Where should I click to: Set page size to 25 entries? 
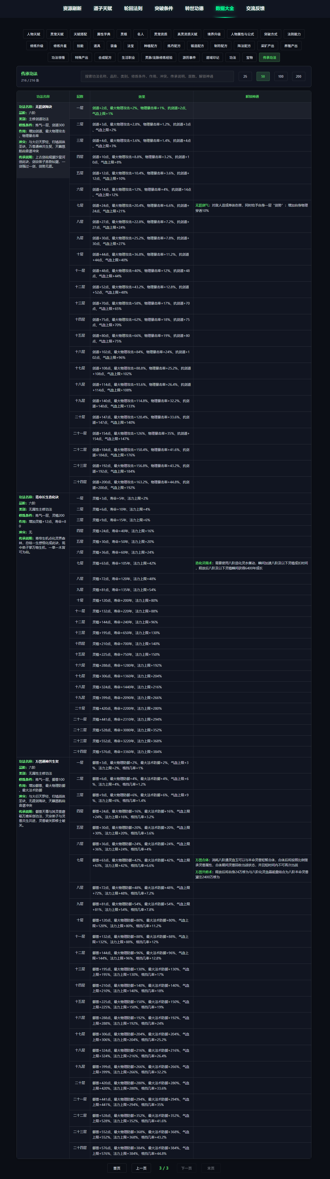coord(245,76)
